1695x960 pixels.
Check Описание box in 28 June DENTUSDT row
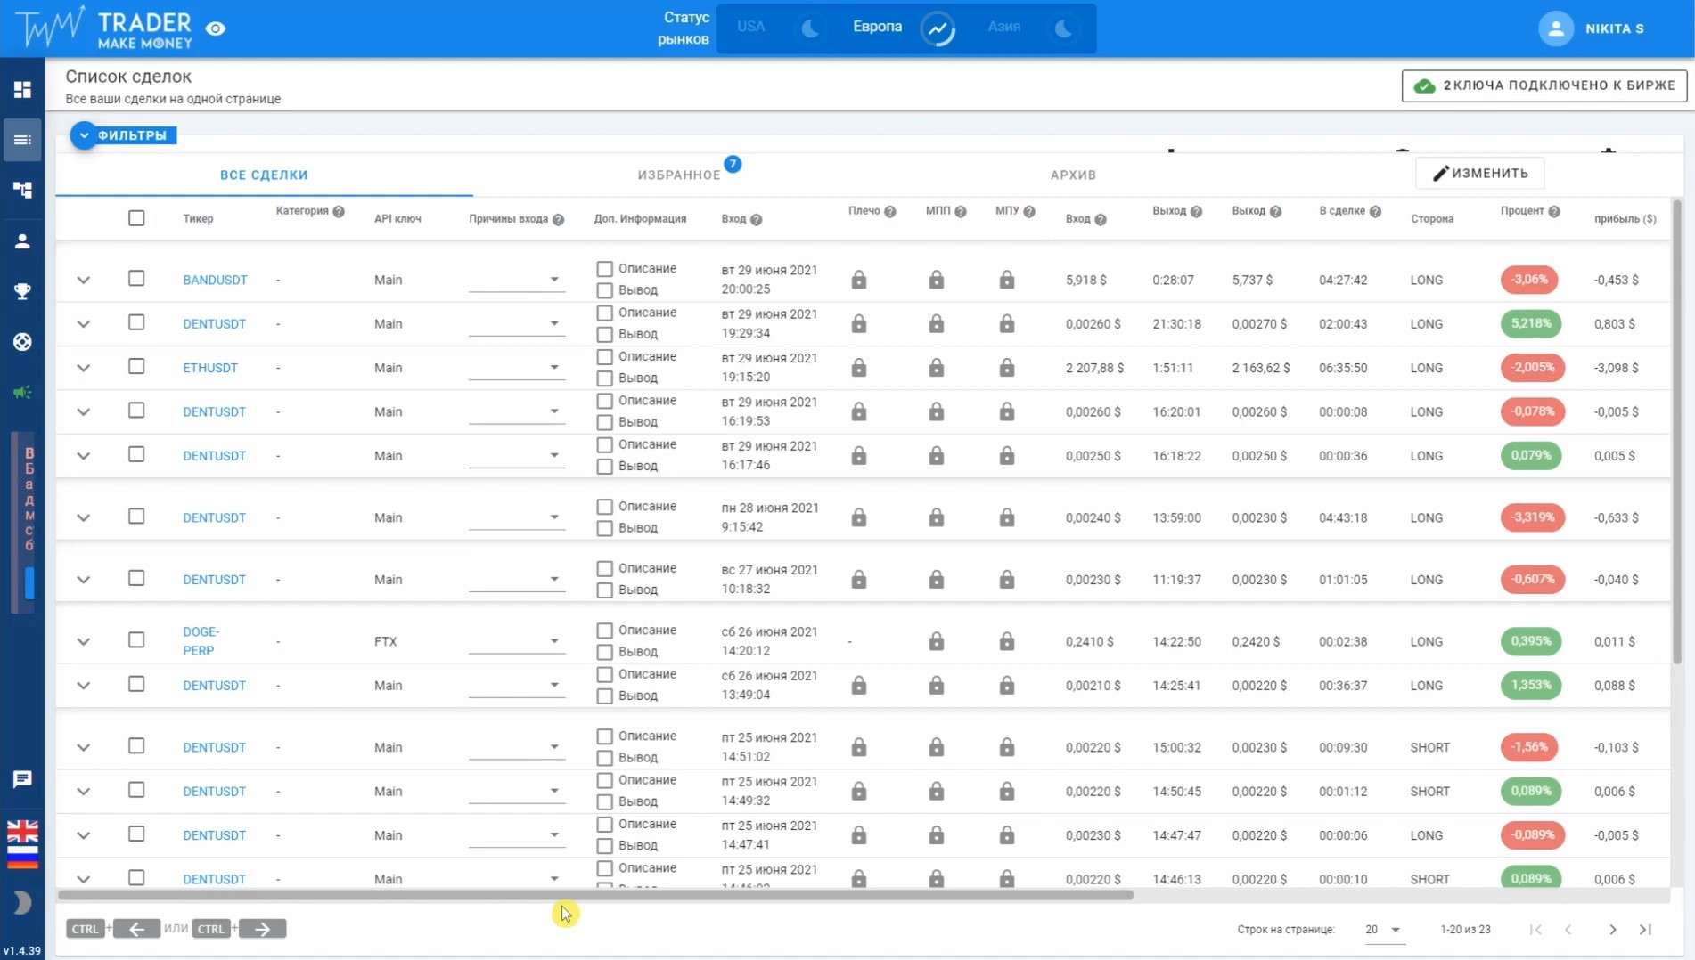(x=604, y=506)
